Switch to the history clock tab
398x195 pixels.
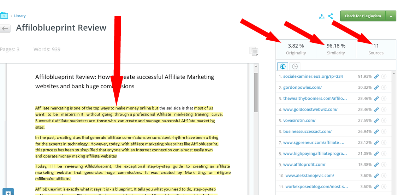pos(295,66)
